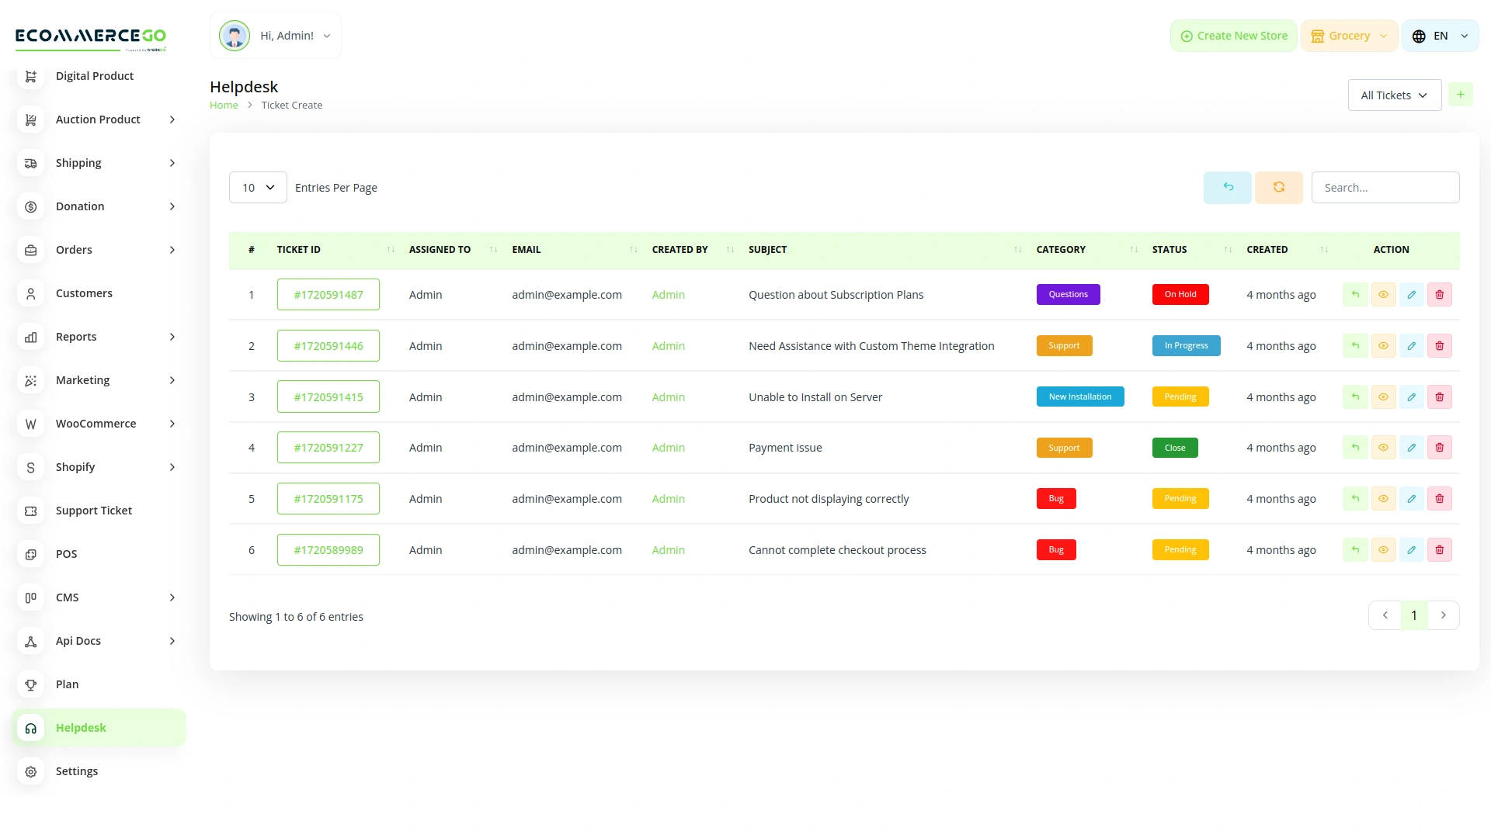Click the orange refresh icon above the table
This screenshot has height=838, width=1491.
click(1278, 187)
